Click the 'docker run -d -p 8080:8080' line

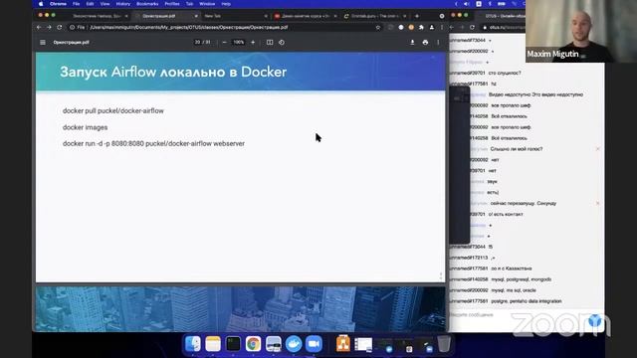coord(153,143)
